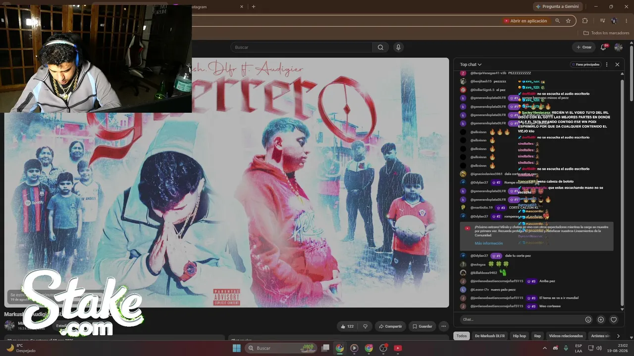Click the chat message "Arriba pez"

547,281
